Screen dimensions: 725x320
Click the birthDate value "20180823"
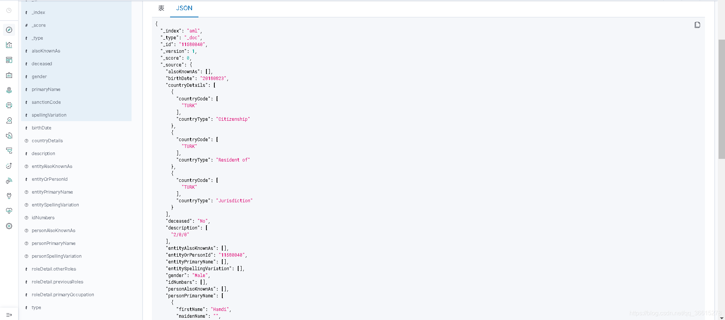(213, 78)
